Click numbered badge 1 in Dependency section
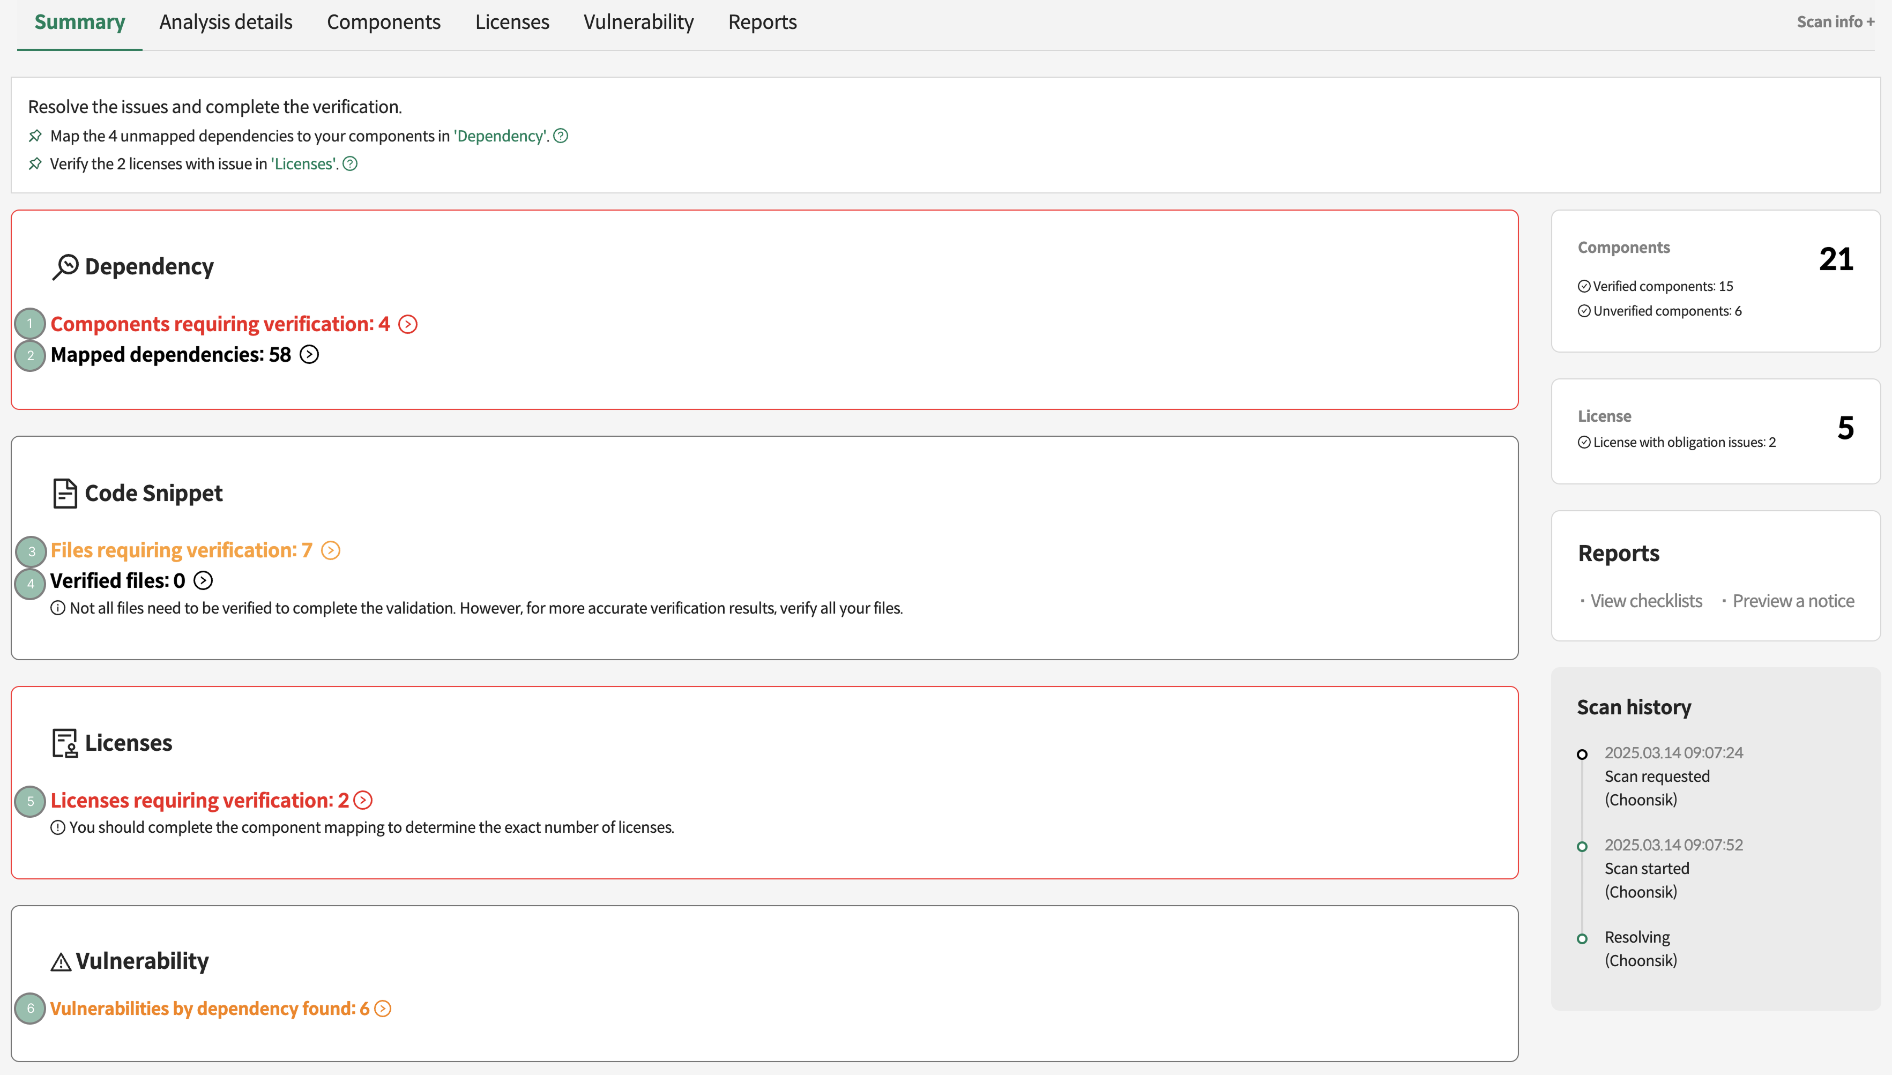 [x=30, y=324]
